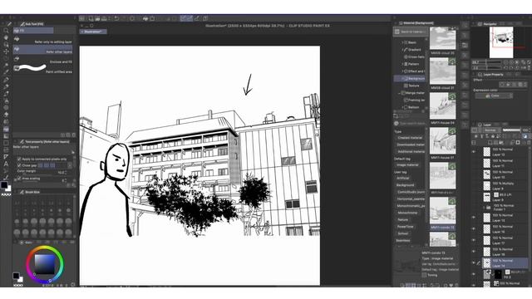Filter by Downloaded material tag
Viewport: 532px width, 299px height.
[411, 145]
